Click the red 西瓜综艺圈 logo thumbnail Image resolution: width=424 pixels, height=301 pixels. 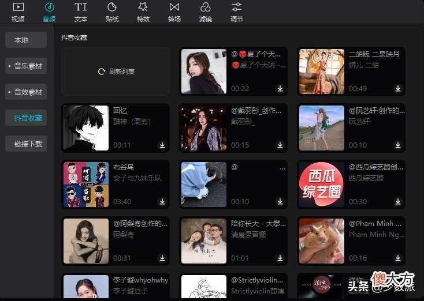[x=322, y=185]
